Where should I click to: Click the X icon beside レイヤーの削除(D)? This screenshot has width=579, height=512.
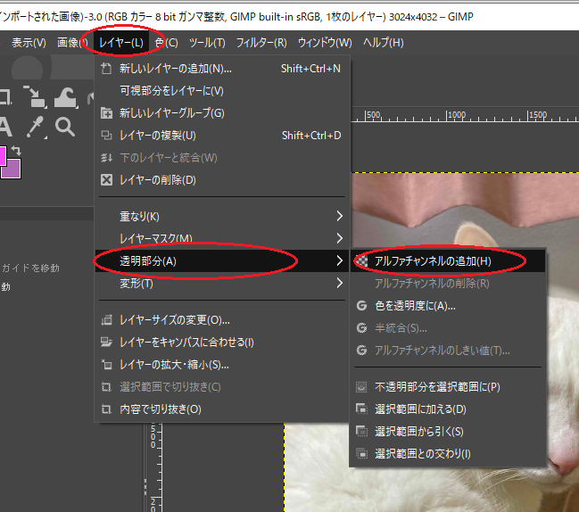(x=106, y=180)
